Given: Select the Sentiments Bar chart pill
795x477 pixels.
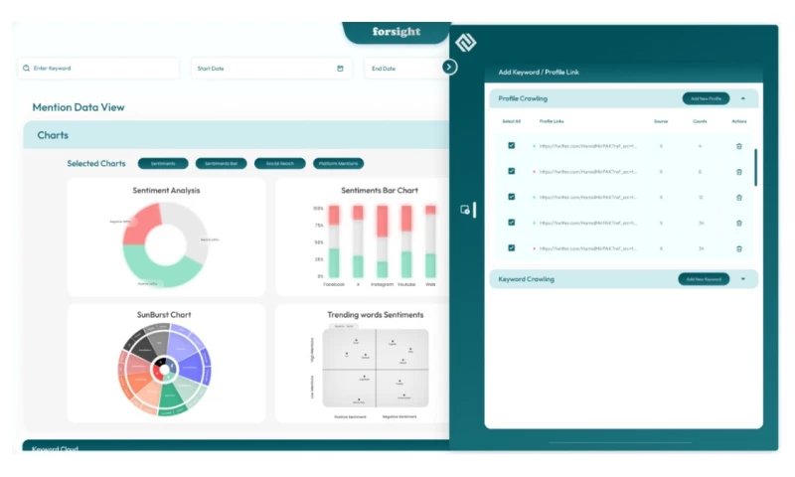Looking at the screenshot, I should 221,163.
